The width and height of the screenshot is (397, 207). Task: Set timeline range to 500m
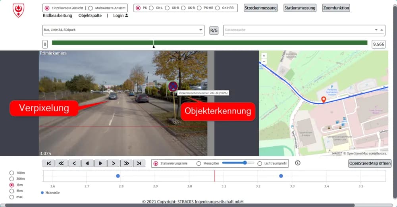pyautogui.click(x=12, y=179)
